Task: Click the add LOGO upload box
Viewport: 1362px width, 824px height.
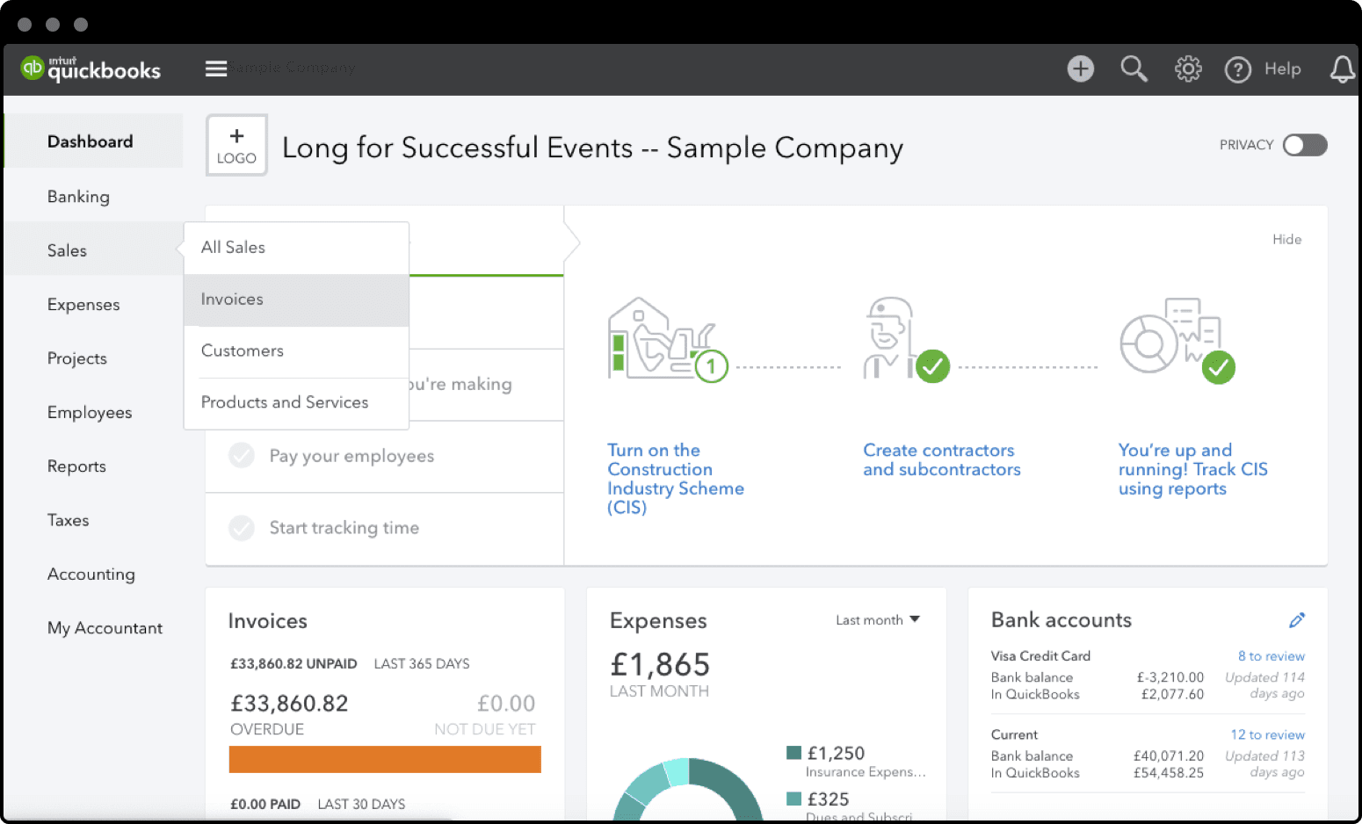Action: pos(235,144)
